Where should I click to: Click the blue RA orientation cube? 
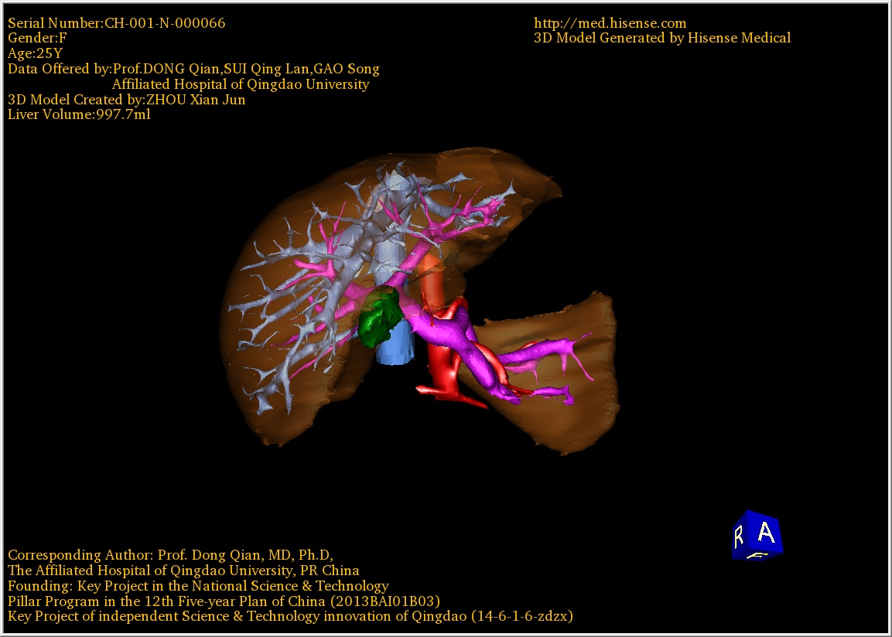[757, 535]
